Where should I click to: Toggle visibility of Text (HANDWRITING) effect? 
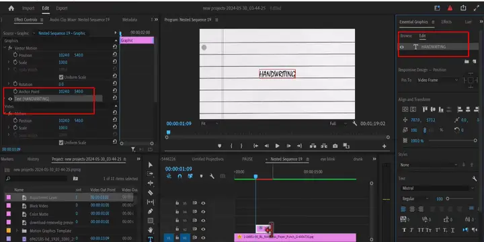10,99
